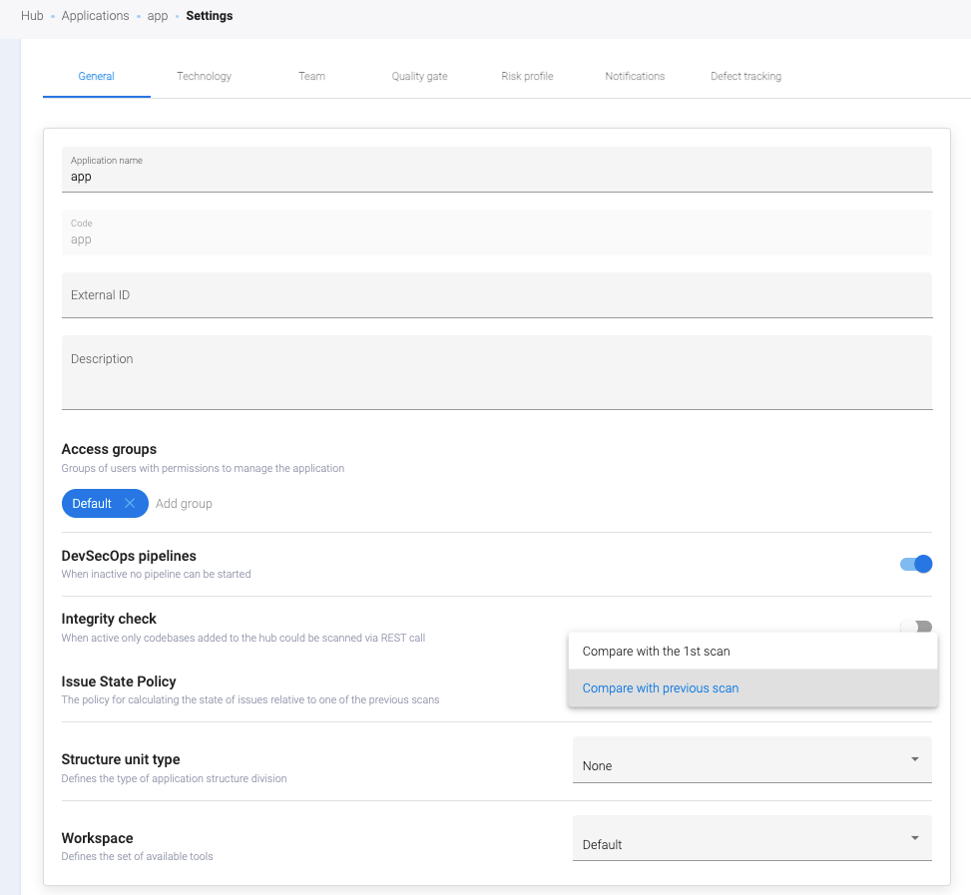Click the Hub breadcrumb link
Screen dimensions: 971x895
[32, 16]
